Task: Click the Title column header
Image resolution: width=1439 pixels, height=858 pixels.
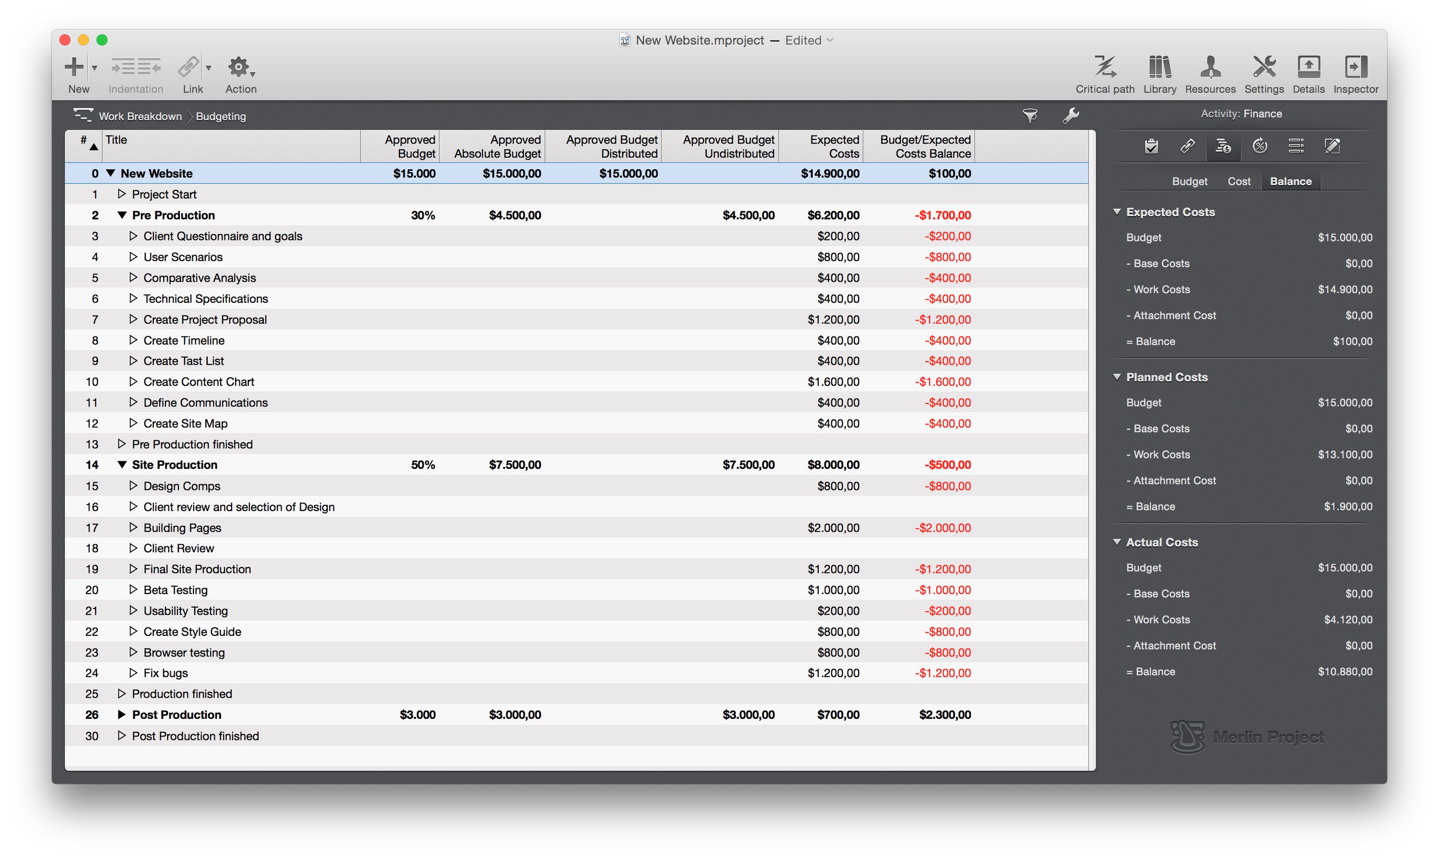Action: click(231, 146)
